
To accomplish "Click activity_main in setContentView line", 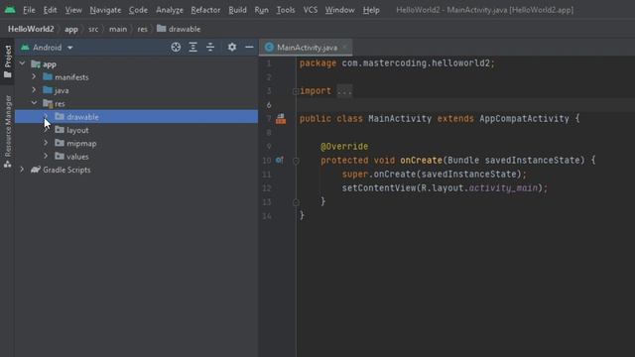I will [x=503, y=188].
